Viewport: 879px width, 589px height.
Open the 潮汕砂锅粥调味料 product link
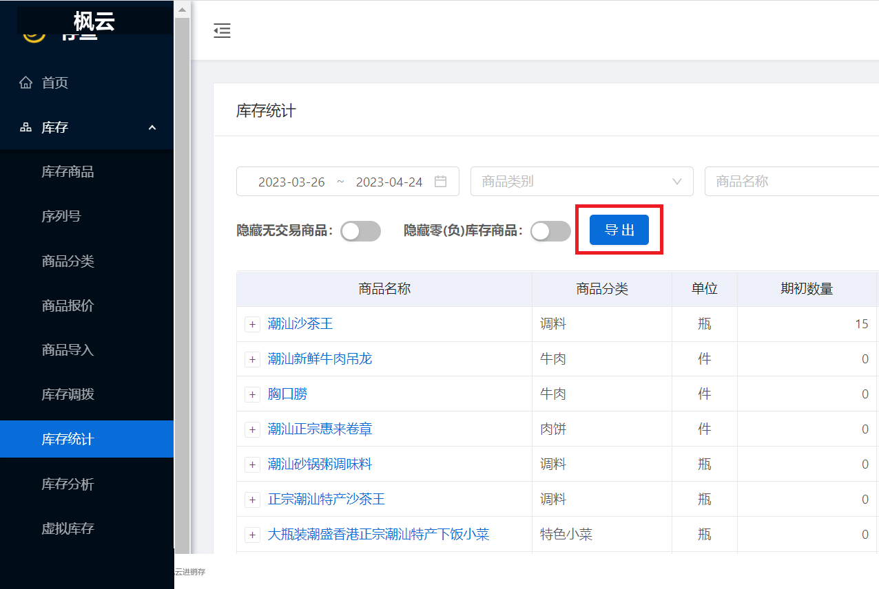(320, 464)
